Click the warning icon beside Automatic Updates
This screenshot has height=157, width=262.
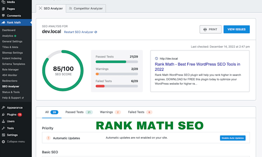[48, 138]
